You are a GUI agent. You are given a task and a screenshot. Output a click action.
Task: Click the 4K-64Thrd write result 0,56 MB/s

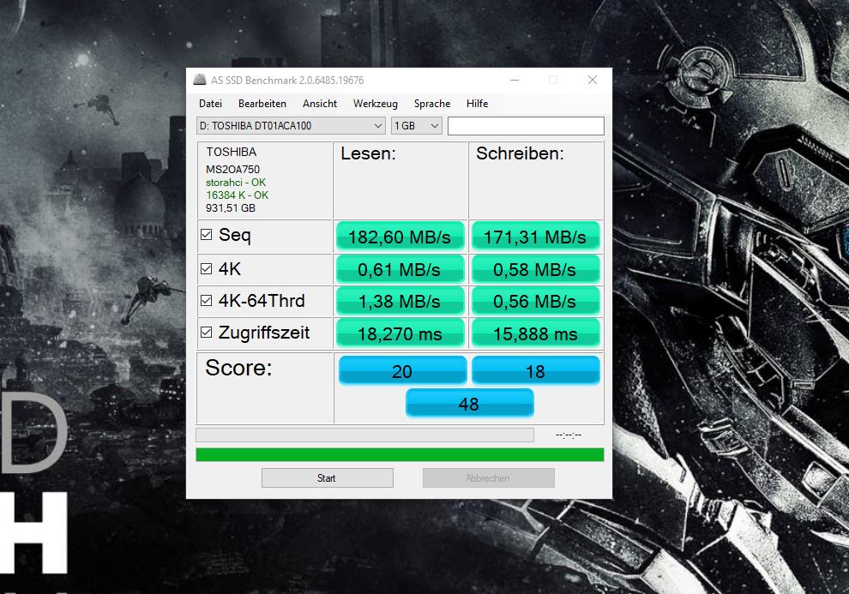[x=535, y=302]
